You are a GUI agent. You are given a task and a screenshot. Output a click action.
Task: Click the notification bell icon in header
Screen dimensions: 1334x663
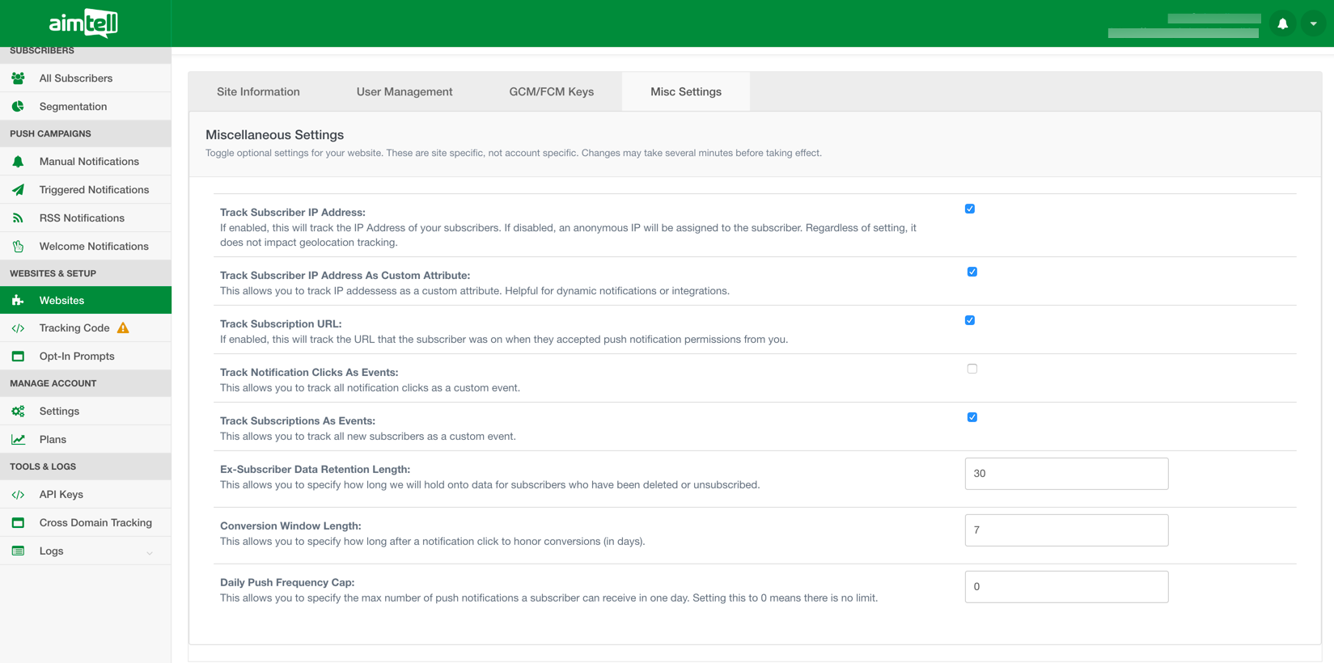(1282, 24)
